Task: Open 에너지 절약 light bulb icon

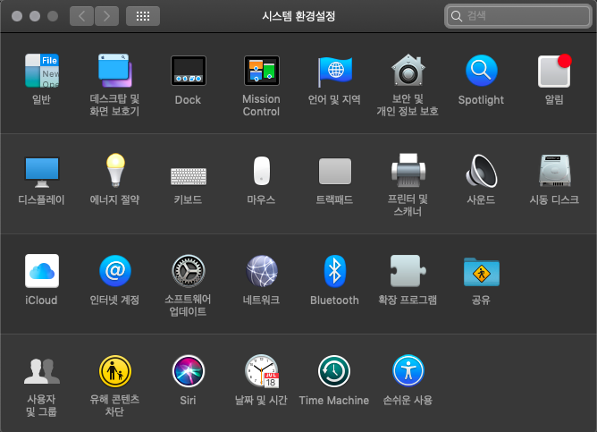Action: click(x=115, y=170)
